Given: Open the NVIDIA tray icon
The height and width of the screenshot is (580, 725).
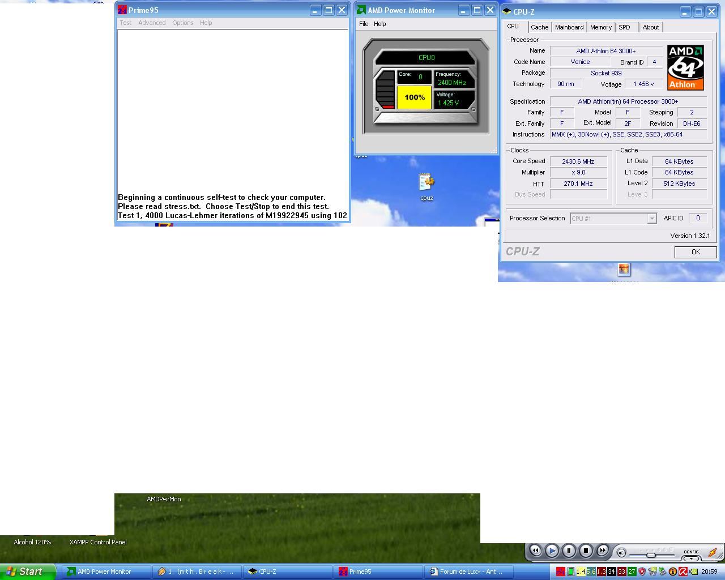Looking at the screenshot, I should [x=693, y=572].
